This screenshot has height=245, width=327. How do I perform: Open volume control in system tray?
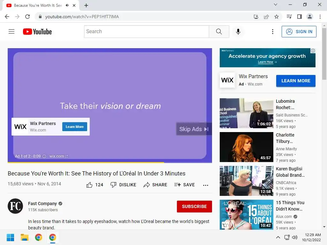(295, 237)
